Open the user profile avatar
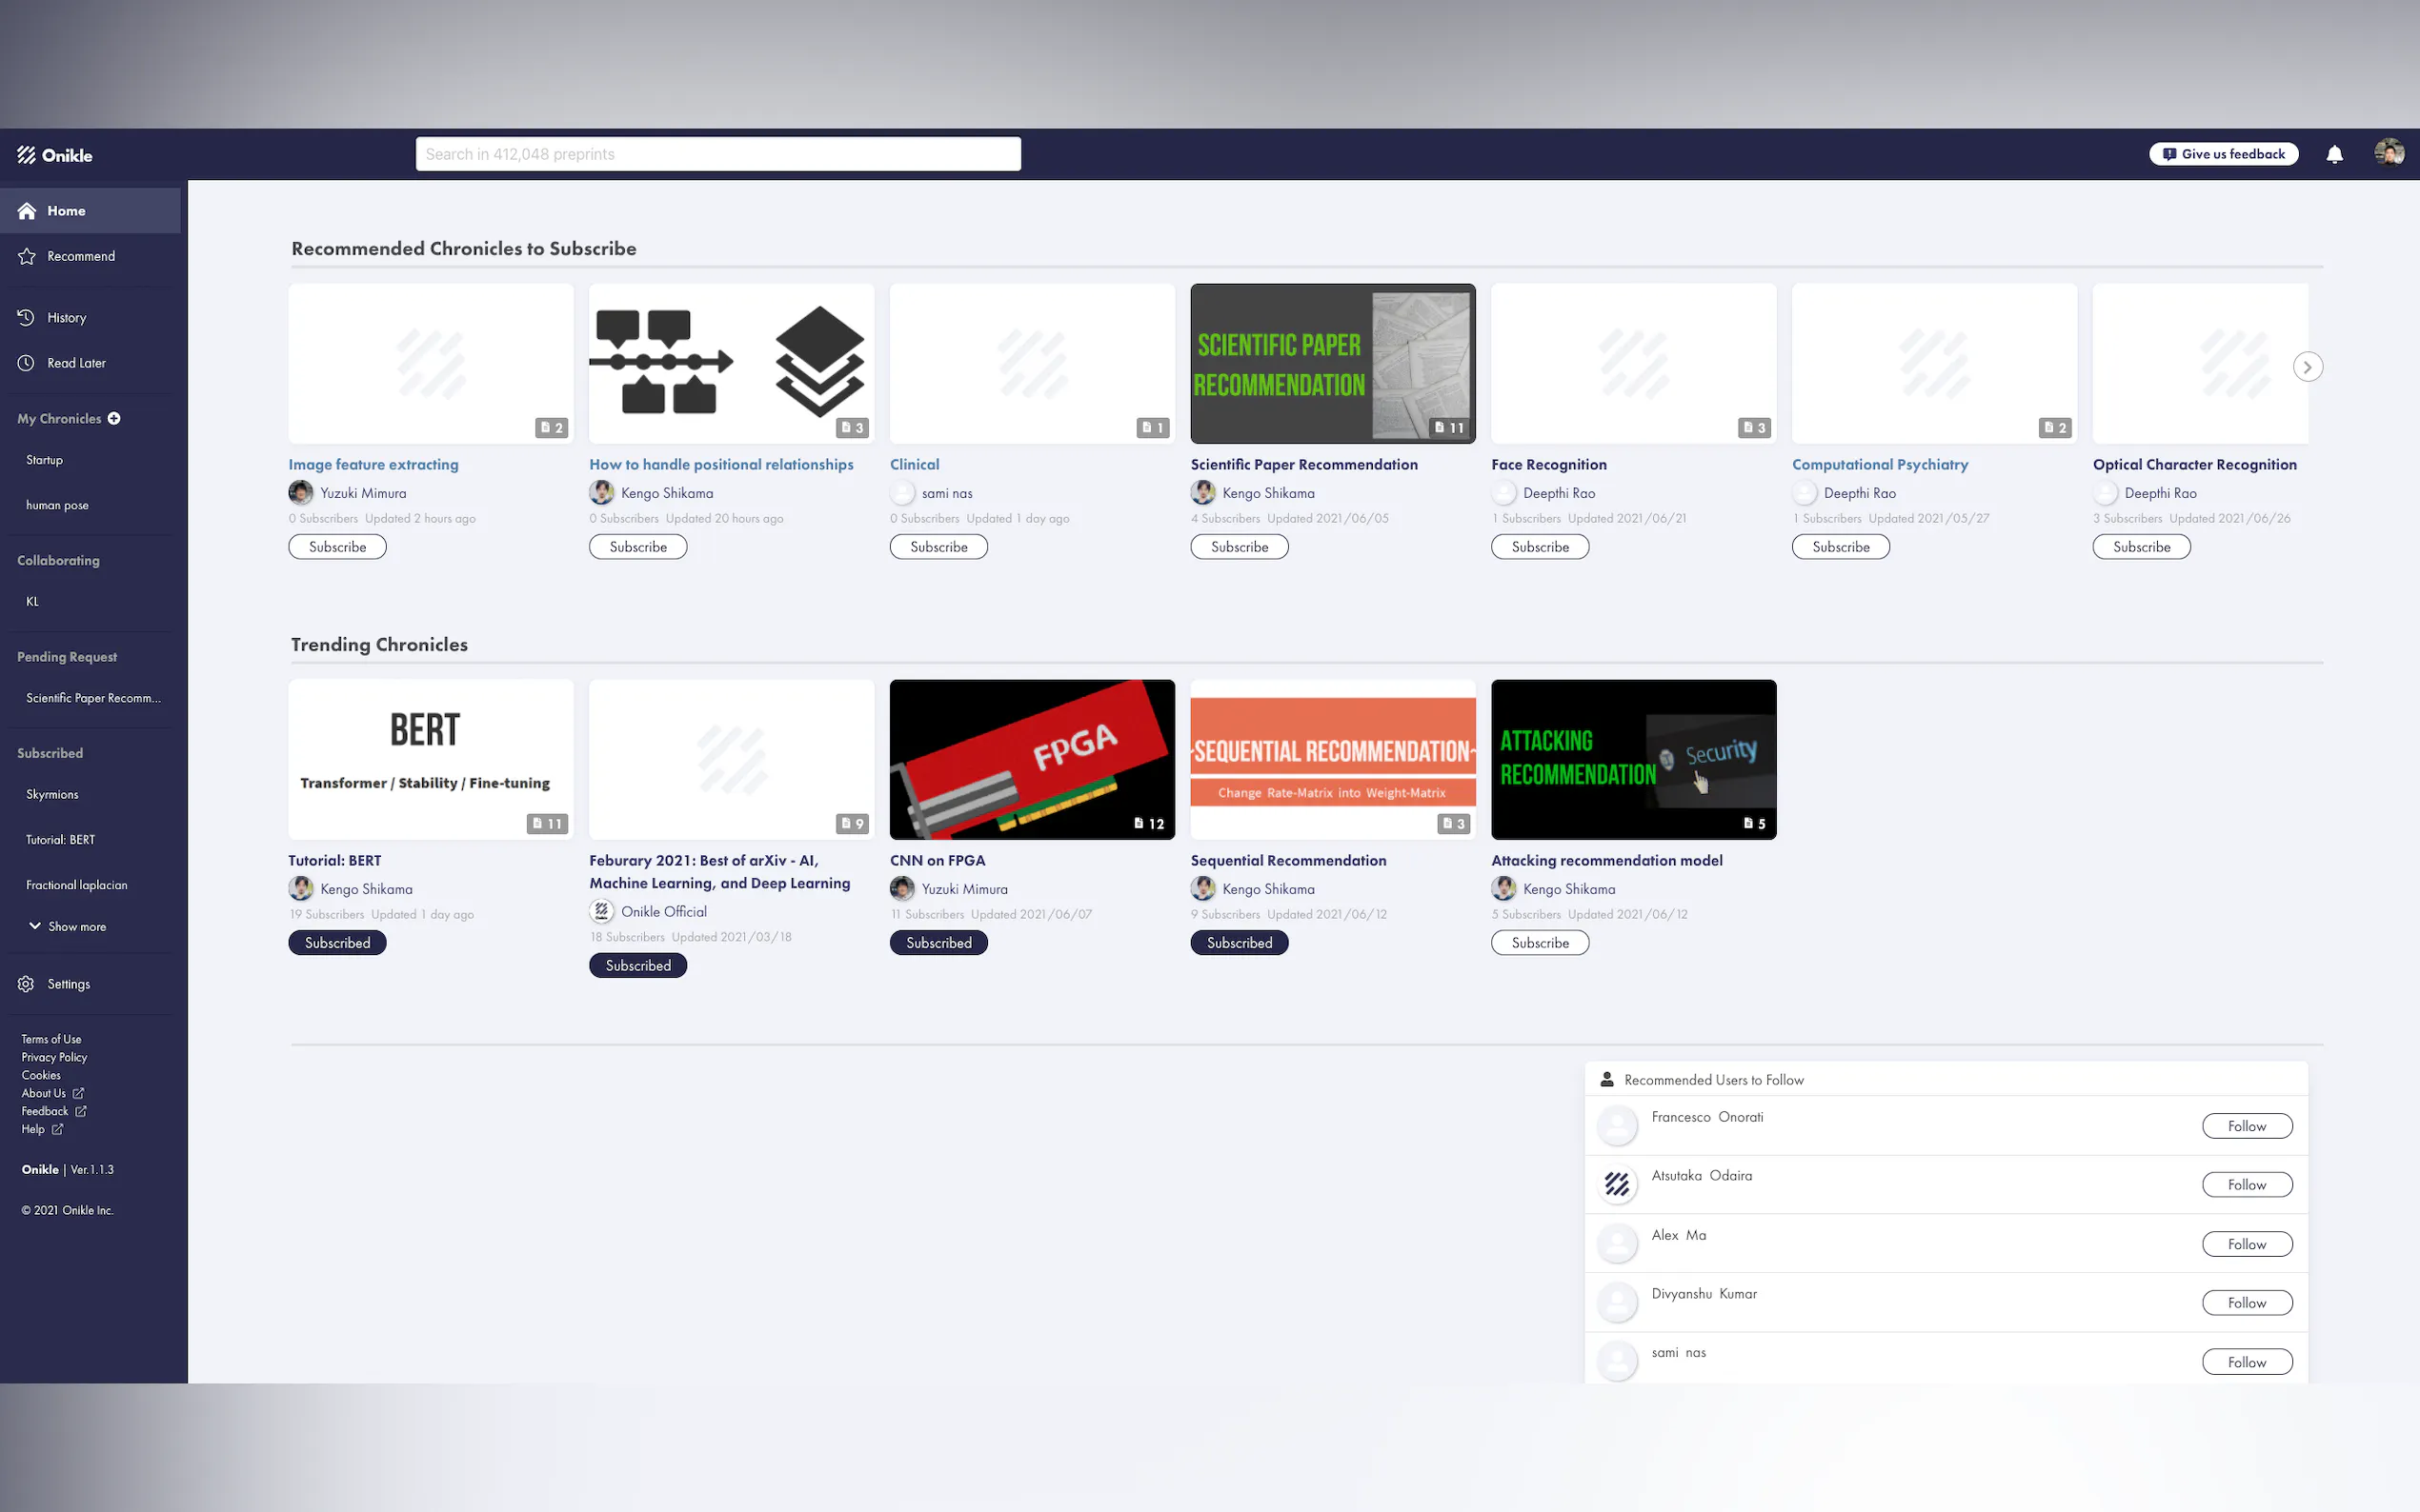2420x1512 pixels. [2389, 153]
